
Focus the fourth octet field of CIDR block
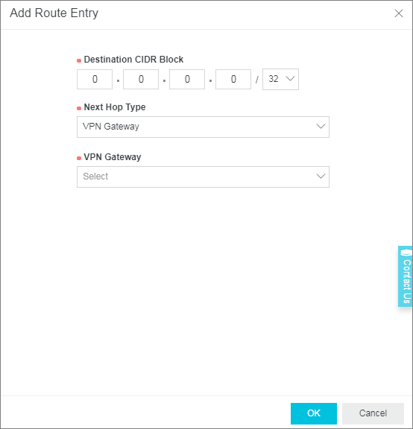point(233,80)
